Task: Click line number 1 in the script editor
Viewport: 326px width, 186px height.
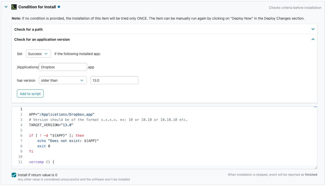Action: (21, 109)
